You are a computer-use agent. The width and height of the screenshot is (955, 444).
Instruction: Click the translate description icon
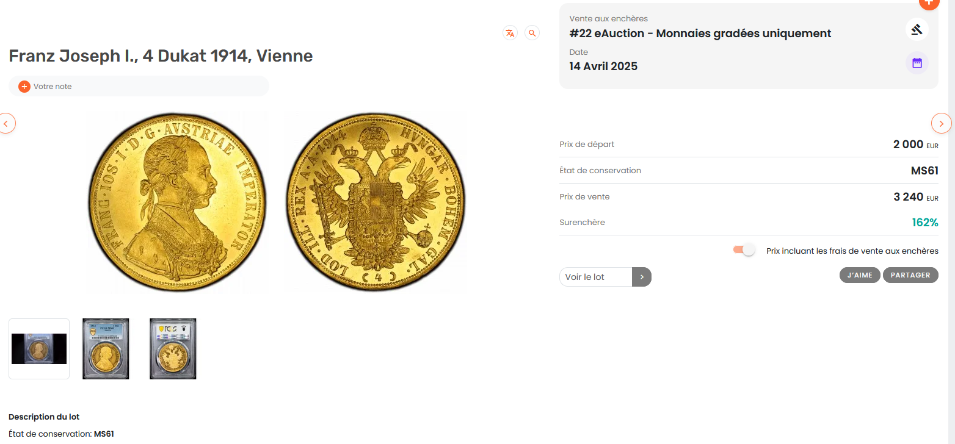[510, 33]
